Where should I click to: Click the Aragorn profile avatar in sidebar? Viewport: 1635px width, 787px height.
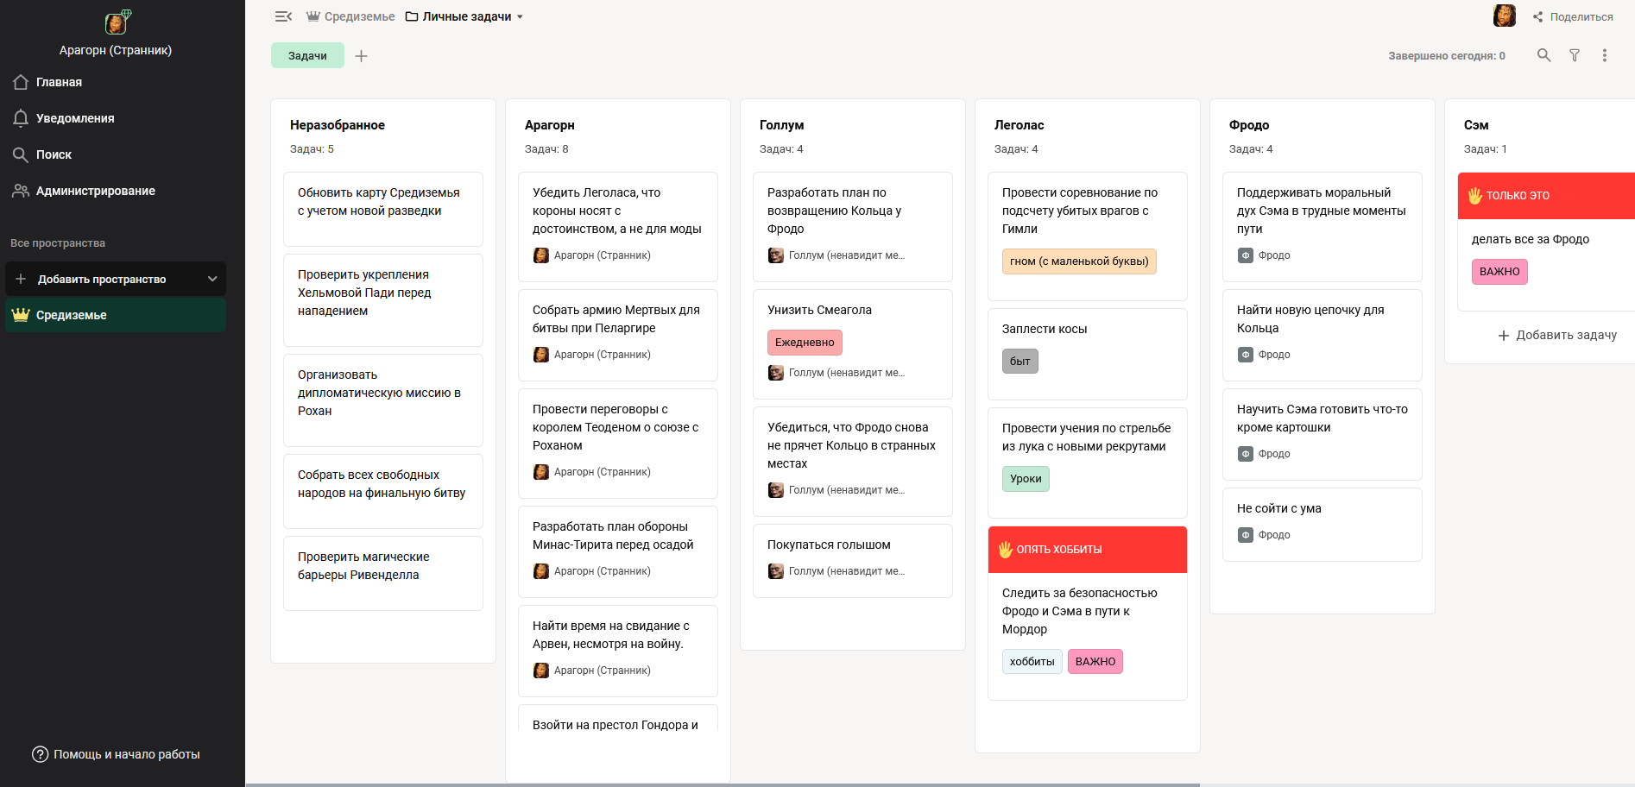[117, 22]
